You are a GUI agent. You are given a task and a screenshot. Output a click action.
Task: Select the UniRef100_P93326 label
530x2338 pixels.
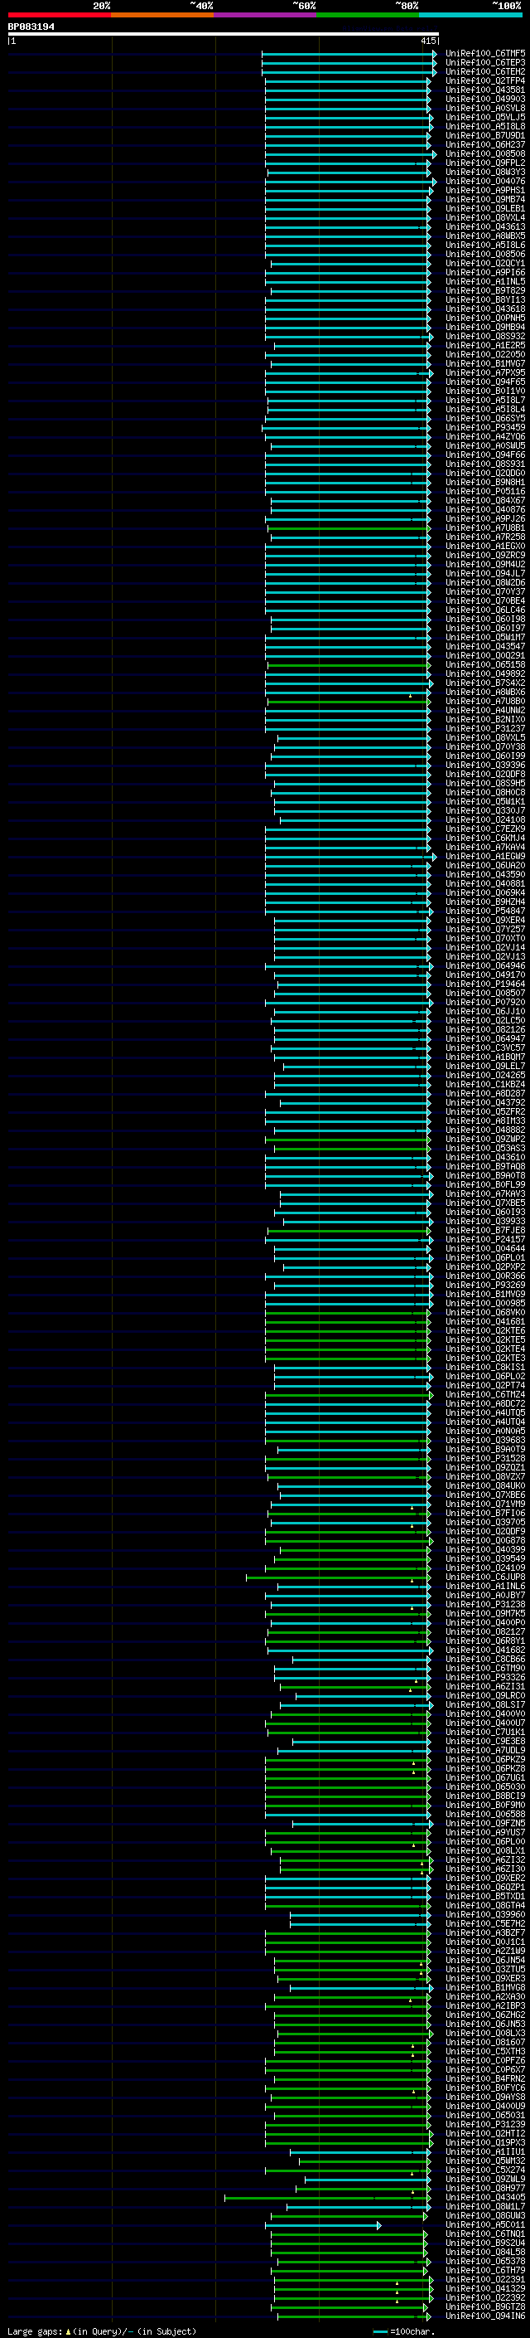484,1678
